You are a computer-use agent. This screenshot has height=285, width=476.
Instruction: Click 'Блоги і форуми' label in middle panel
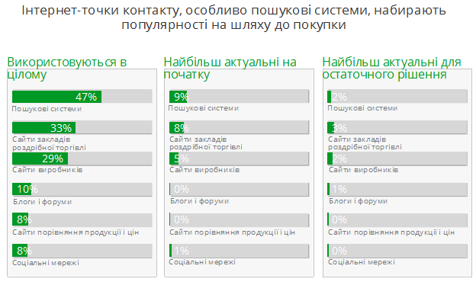pyautogui.click(x=199, y=201)
